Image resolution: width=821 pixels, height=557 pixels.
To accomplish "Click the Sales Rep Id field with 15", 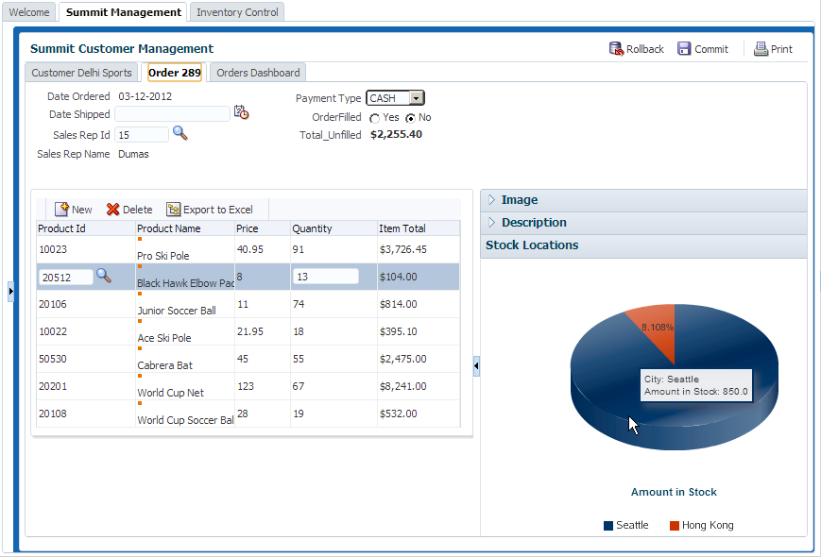I will (x=142, y=135).
